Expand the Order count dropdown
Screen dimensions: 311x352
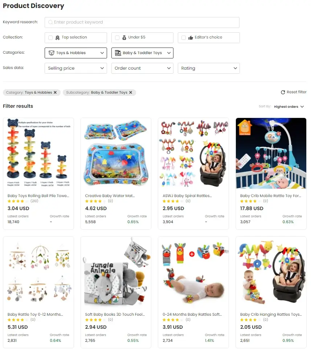point(142,68)
